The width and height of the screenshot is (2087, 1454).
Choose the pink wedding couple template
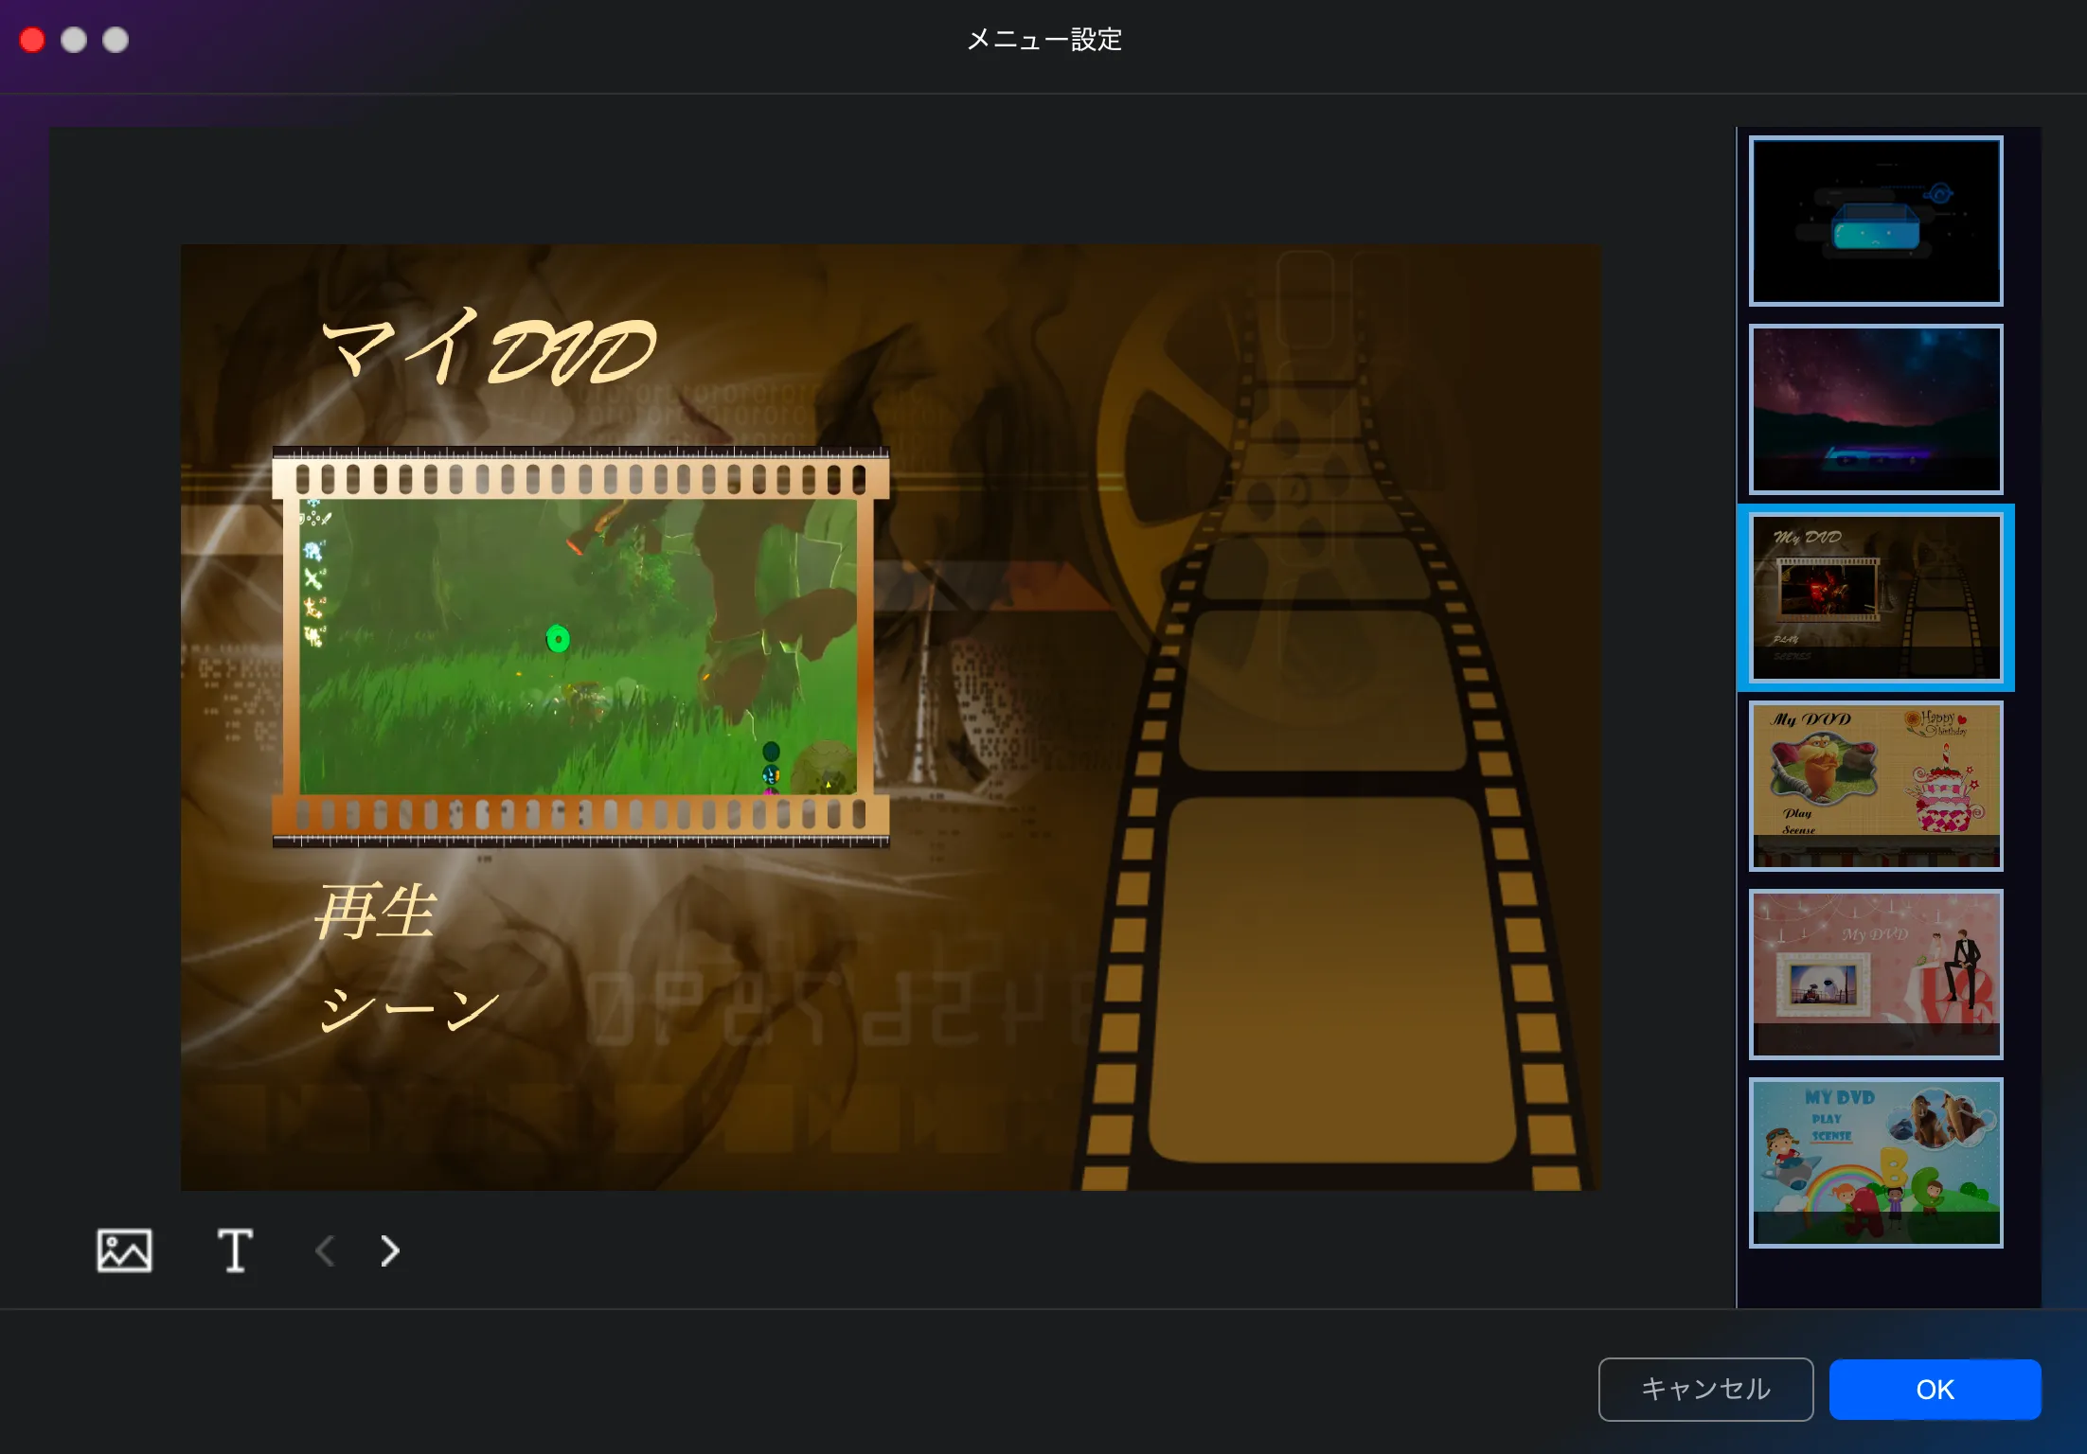point(1875,974)
